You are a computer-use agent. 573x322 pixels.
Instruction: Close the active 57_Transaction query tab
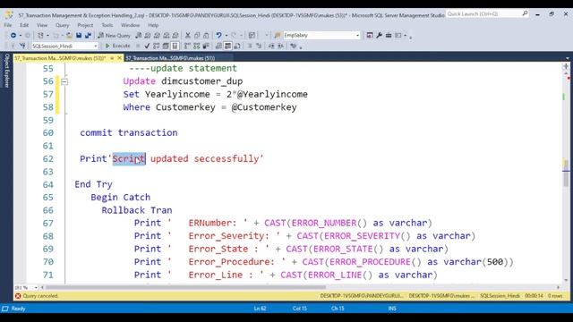click(x=119, y=58)
